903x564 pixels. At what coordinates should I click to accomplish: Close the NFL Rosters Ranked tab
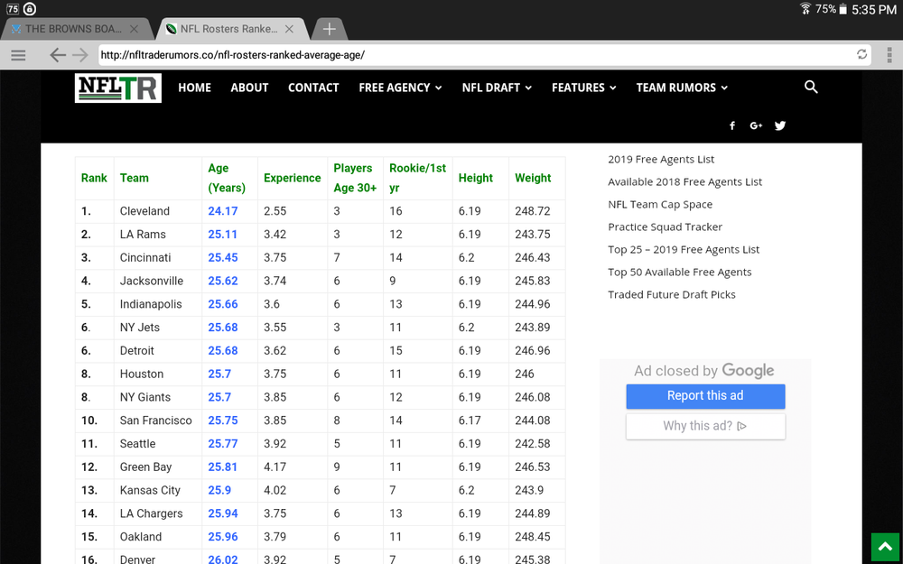point(289,29)
